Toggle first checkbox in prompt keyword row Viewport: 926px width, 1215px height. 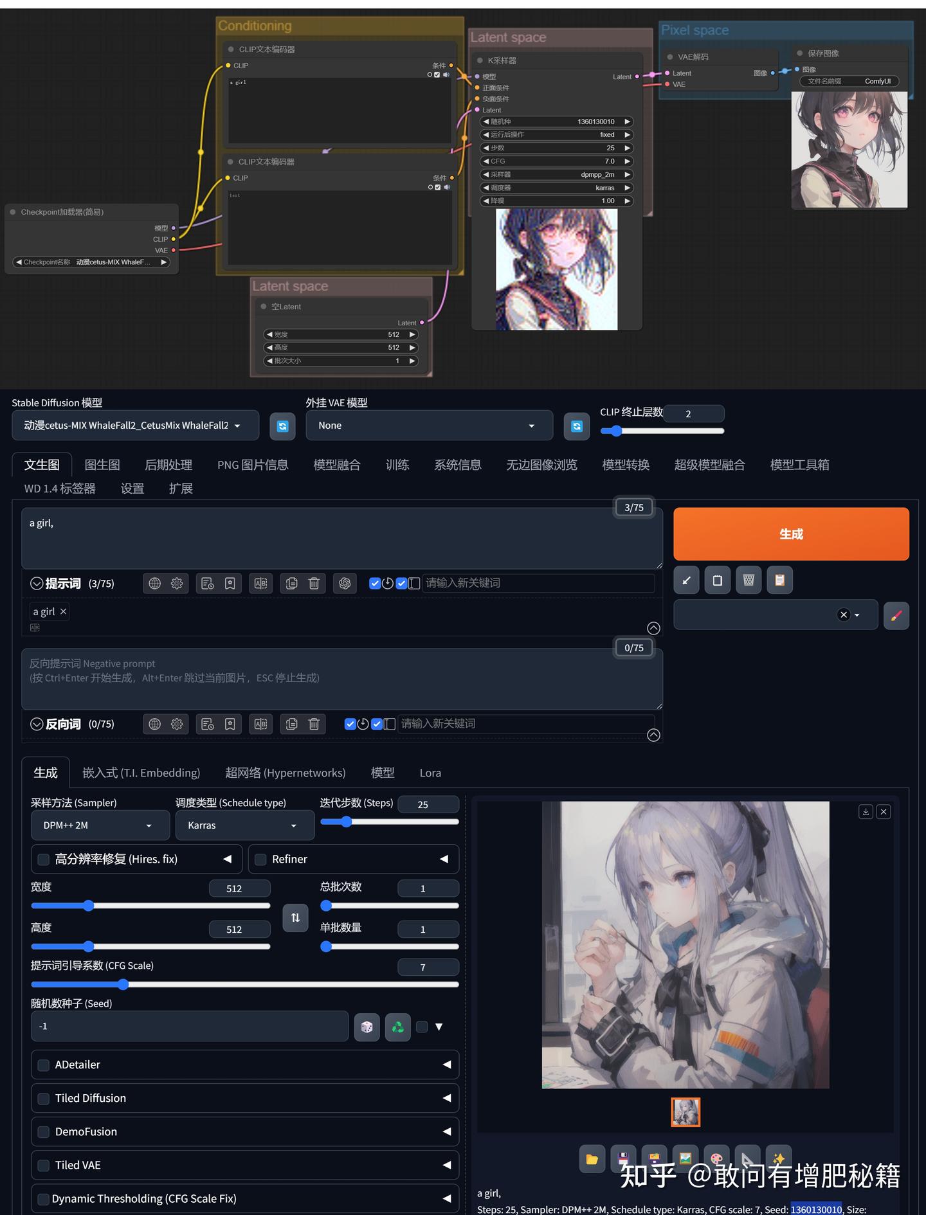pos(375,583)
